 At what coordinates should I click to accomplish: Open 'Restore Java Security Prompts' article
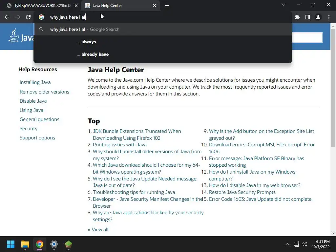(x=242, y=192)
